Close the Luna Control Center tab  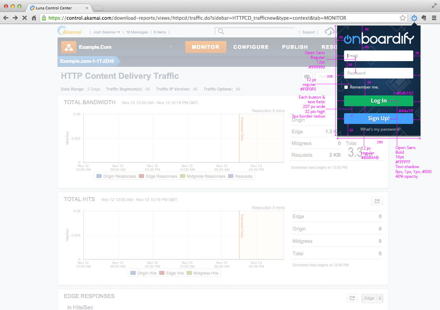(87, 8)
